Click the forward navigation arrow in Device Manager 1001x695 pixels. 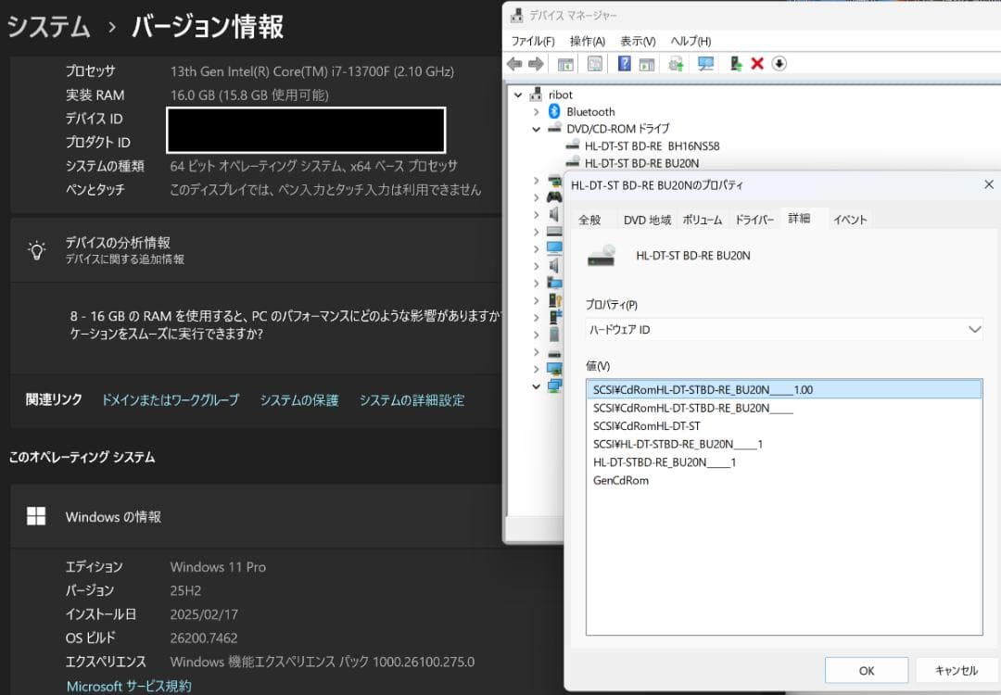[x=536, y=63]
